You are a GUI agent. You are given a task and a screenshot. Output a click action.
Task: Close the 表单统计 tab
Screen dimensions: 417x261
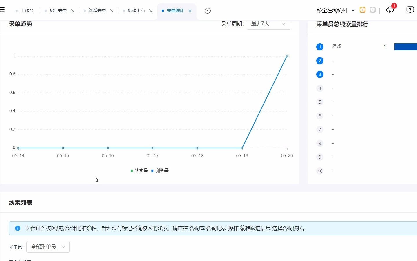(190, 11)
